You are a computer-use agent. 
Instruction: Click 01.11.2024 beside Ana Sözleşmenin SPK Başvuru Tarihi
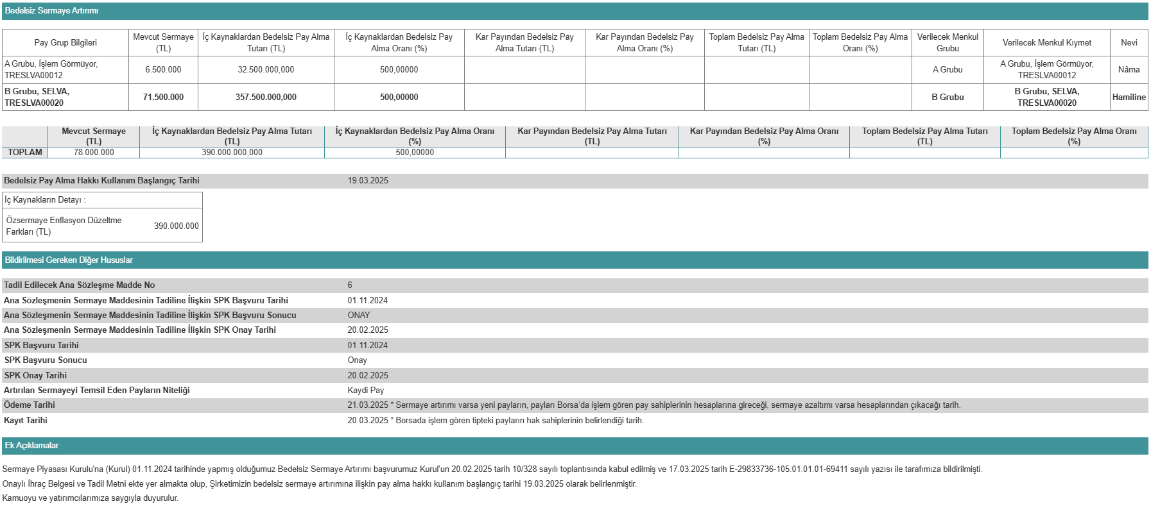368,300
